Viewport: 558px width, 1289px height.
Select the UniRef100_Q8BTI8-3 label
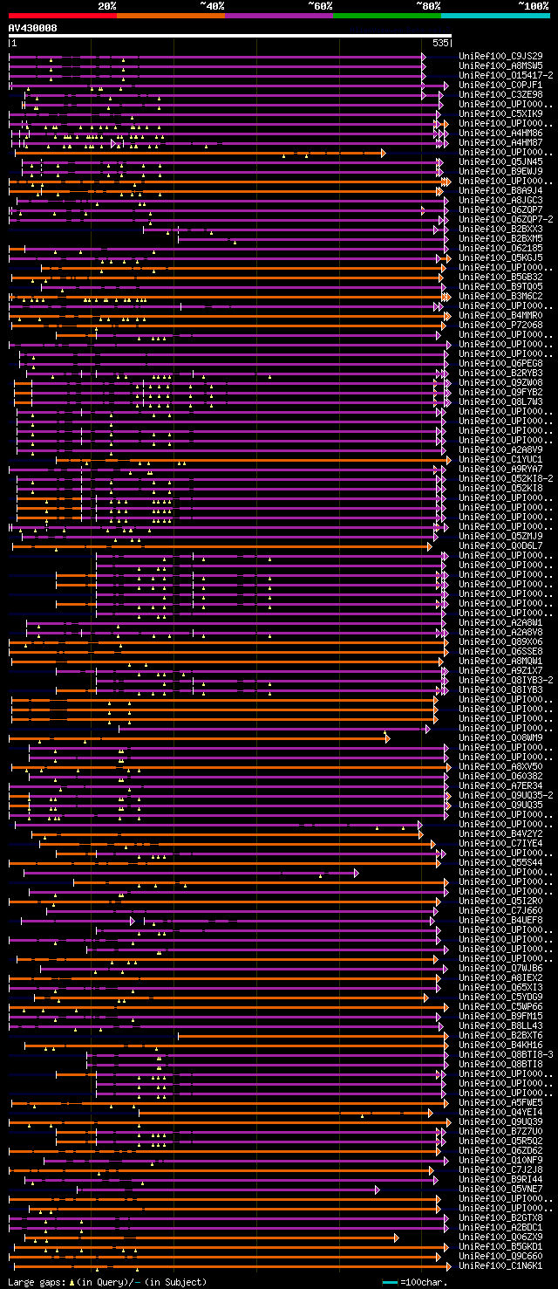click(x=506, y=1054)
